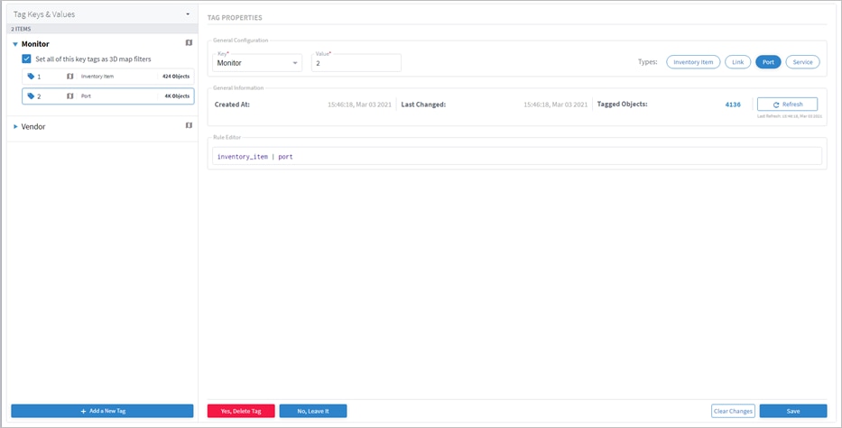Click the Save button
The width and height of the screenshot is (842, 428).
click(793, 411)
